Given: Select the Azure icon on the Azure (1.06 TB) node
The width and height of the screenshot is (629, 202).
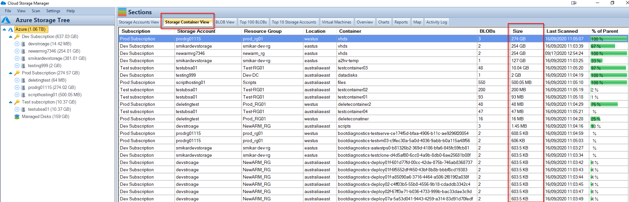Looking at the screenshot, I should (11, 29).
